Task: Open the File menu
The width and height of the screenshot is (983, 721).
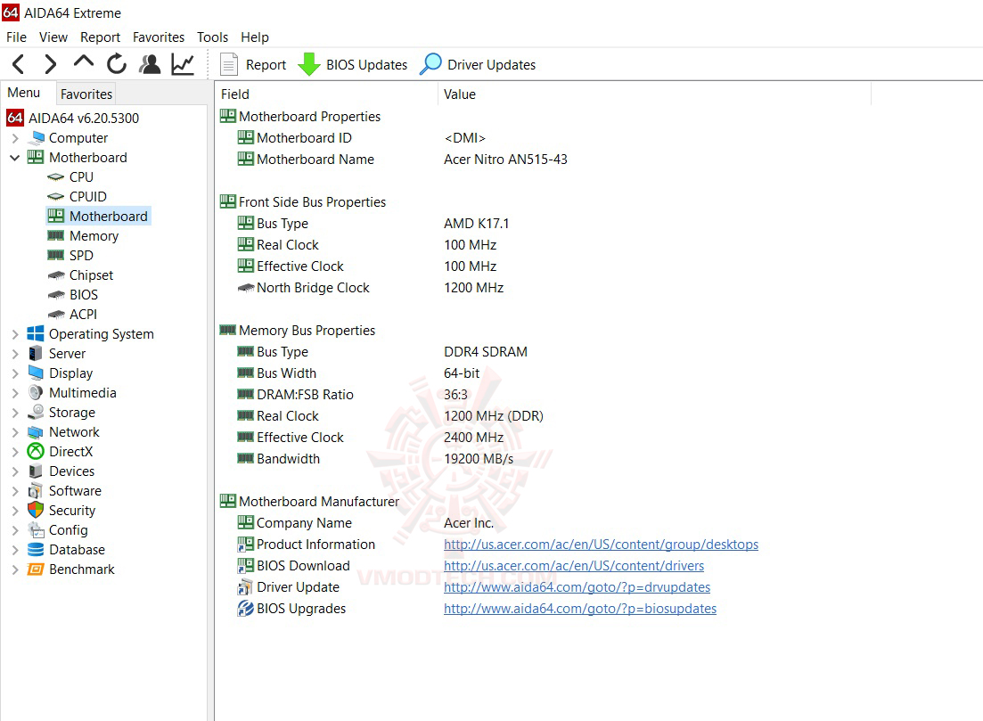Action: 16,37
